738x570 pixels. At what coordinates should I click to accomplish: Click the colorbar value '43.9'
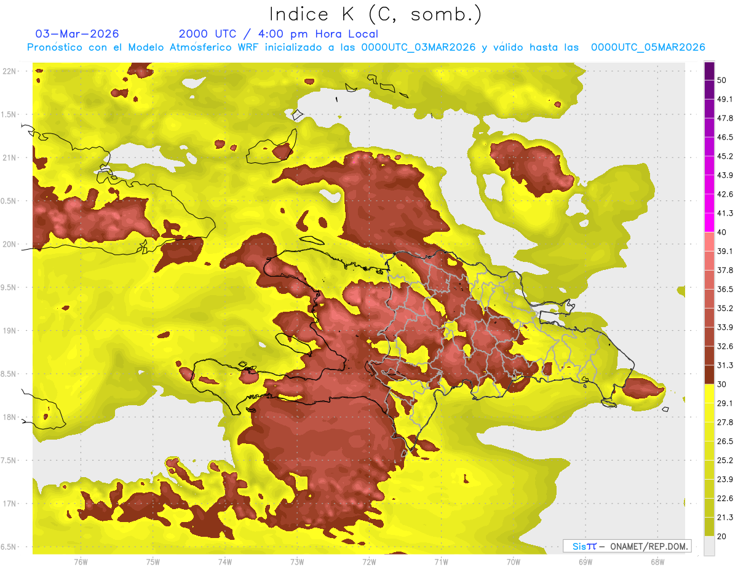pyautogui.click(x=725, y=176)
